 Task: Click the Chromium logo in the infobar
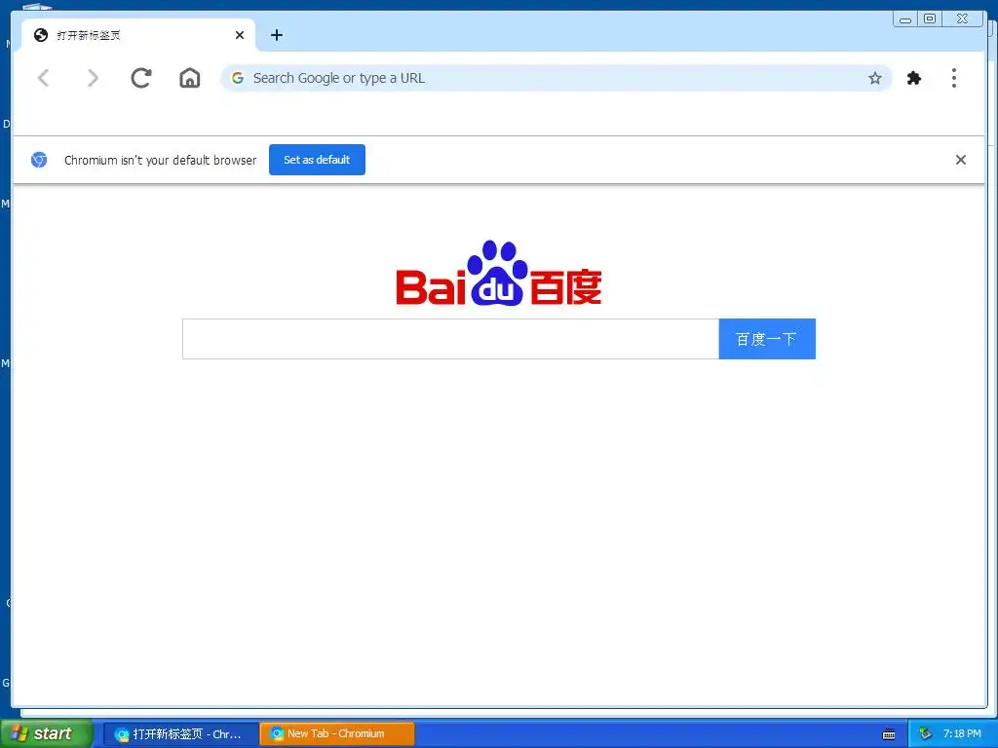click(39, 160)
